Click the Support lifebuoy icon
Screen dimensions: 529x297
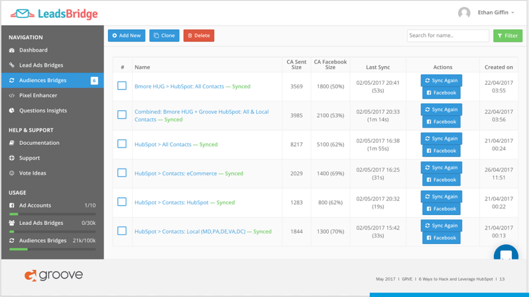point(12,158)
